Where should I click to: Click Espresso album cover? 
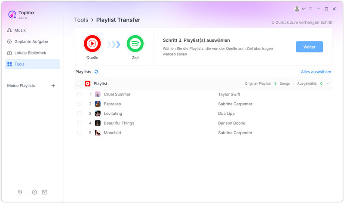pyautogui.click(x=98, y=104)
